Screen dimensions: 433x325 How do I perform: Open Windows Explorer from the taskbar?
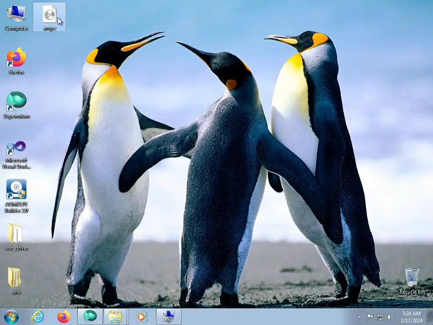click(115, 317)
